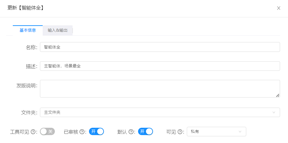Viewport: 288px width, 143px height.
Task: Click the help icon beside 工具可见
Action: (33, 132)
